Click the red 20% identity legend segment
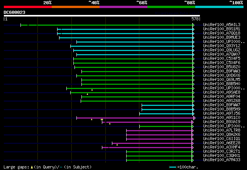Viewport: 247px width, 170px height. pos(28,7)
